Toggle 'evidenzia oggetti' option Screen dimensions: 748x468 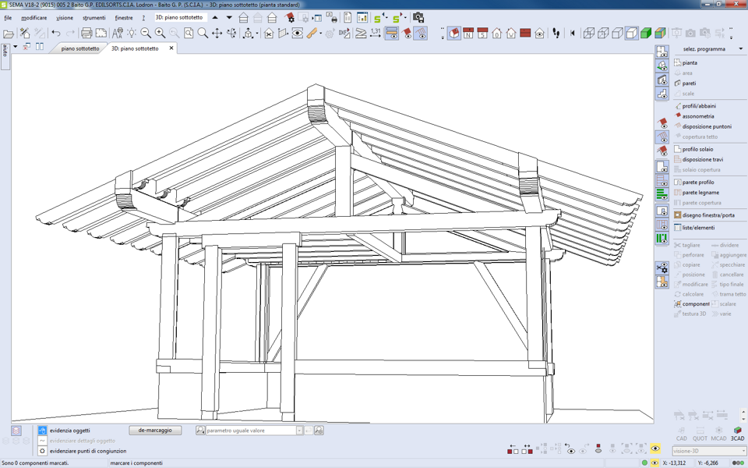(43, 431)
